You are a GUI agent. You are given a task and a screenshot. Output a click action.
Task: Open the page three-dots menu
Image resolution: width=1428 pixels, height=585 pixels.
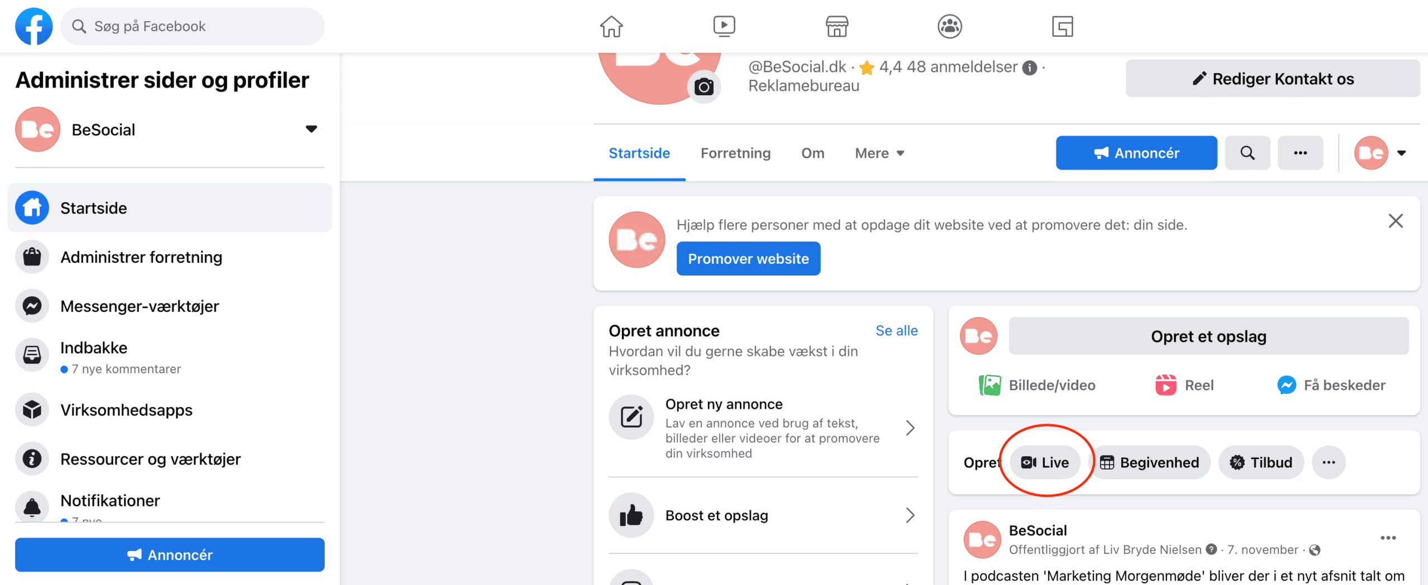pyautogui.click(x=1300, y=153)
